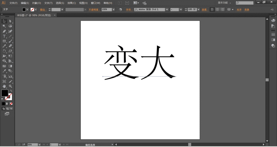The image size is (277, 147).
Task: Switch to the 未标题-2 document tab
Action: 34,15
